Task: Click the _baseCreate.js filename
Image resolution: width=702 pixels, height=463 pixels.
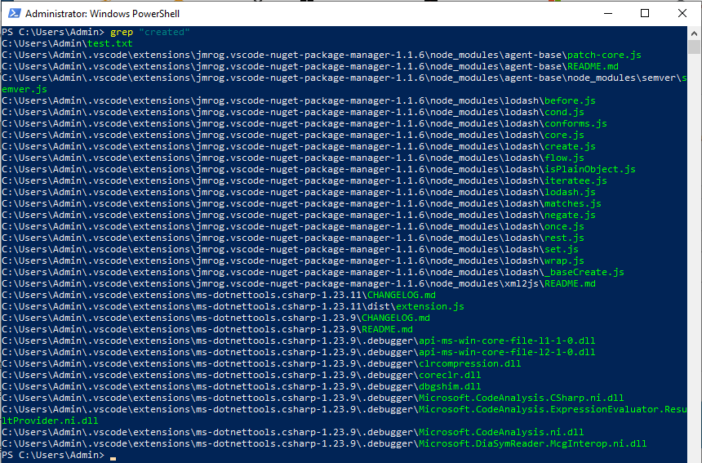Action: [583, 272]
